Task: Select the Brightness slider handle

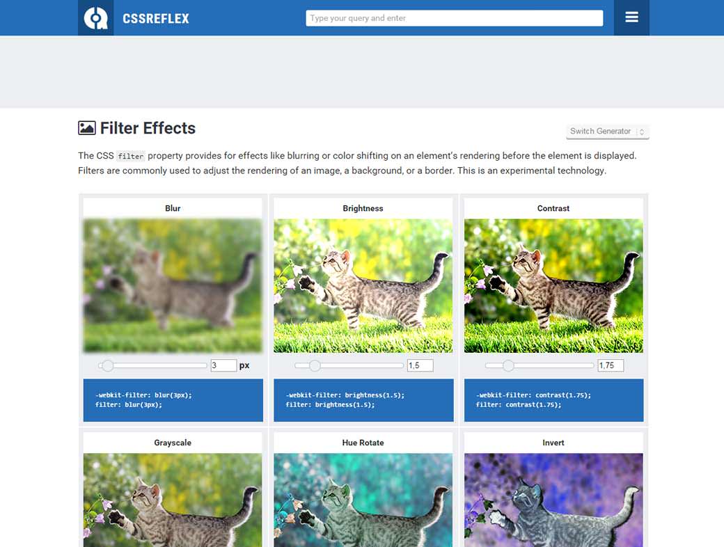Action: [315, 365]
